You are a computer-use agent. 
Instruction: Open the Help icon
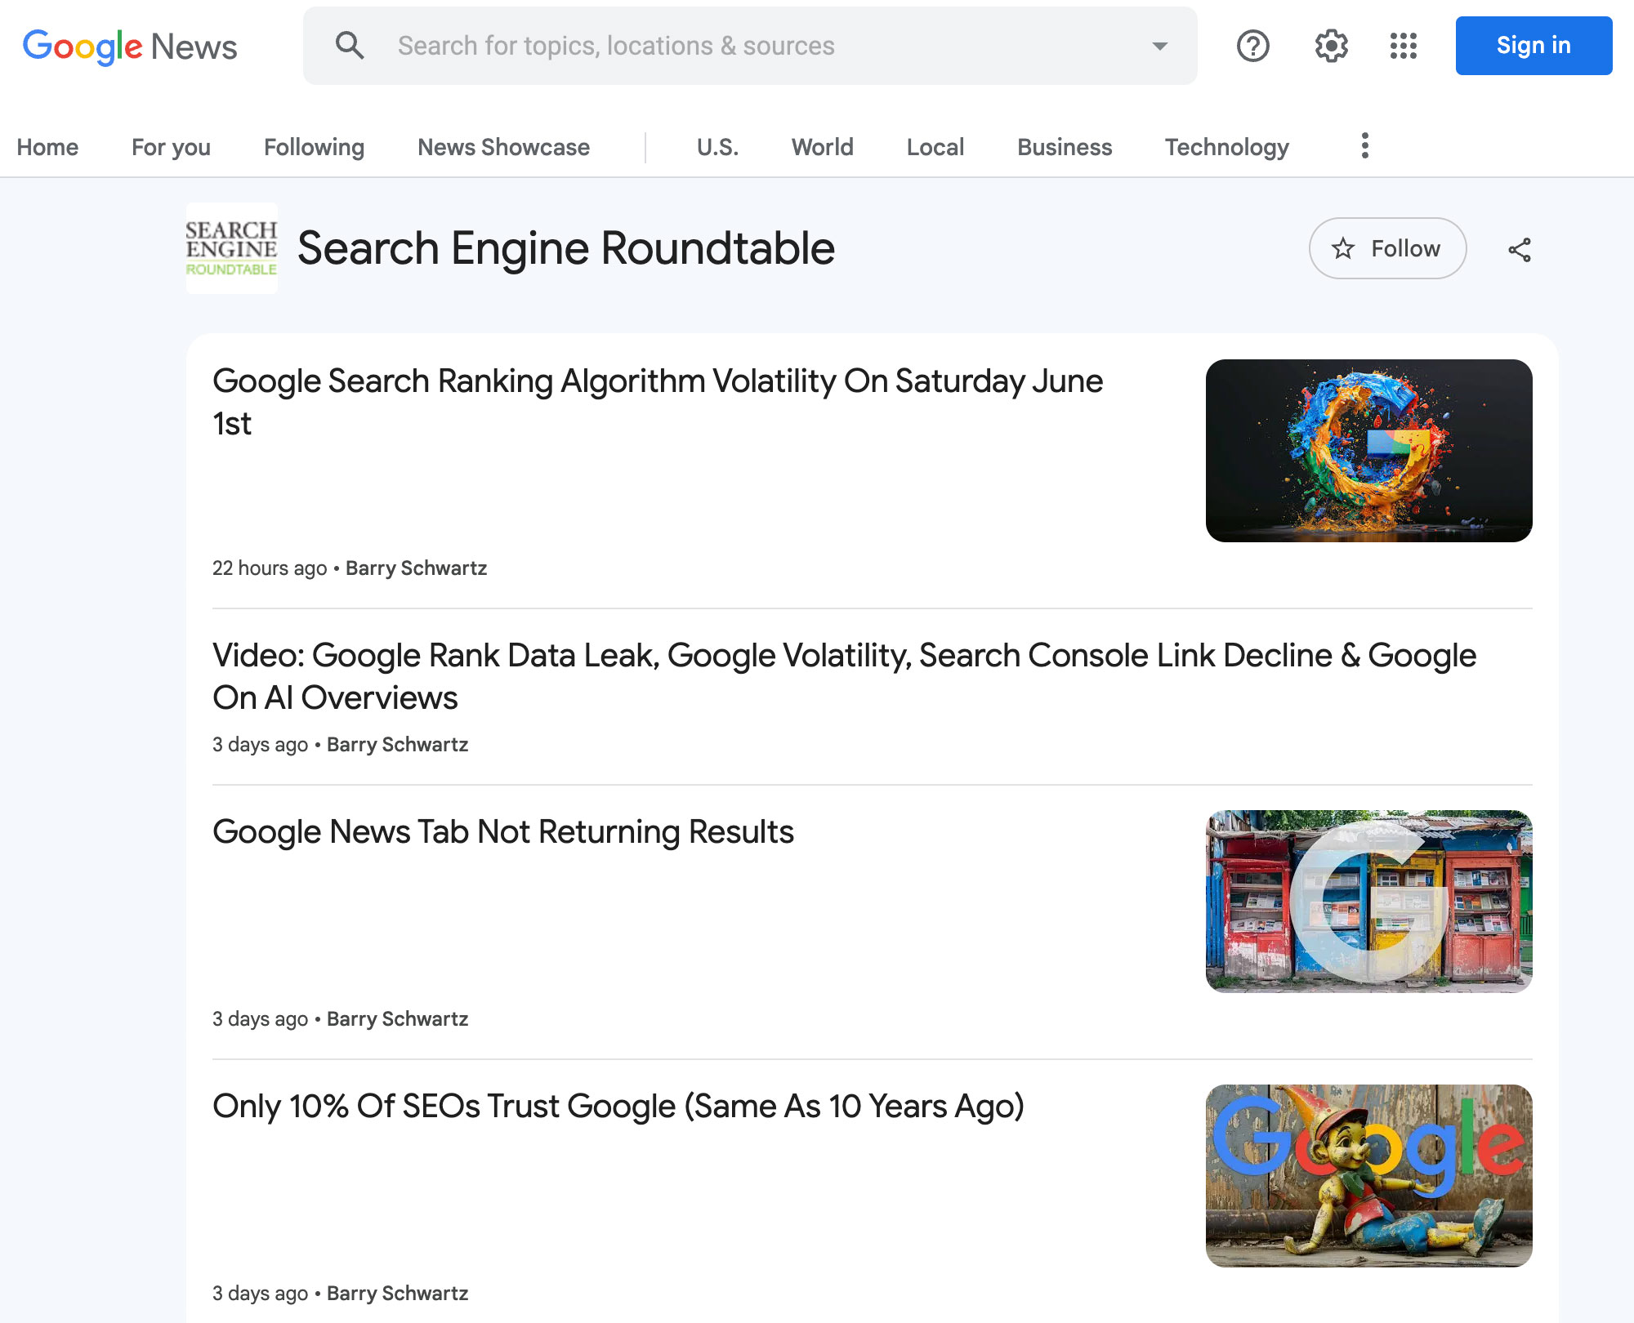click(1252, 46)
